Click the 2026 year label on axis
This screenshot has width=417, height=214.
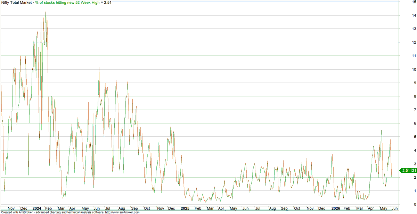[335, 208]
